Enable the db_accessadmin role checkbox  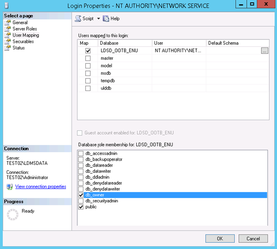coord(81,154)
